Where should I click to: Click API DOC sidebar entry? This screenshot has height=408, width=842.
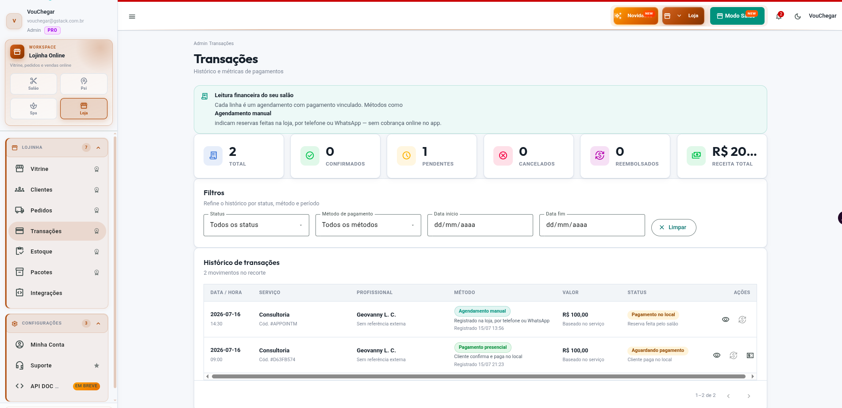57,386
